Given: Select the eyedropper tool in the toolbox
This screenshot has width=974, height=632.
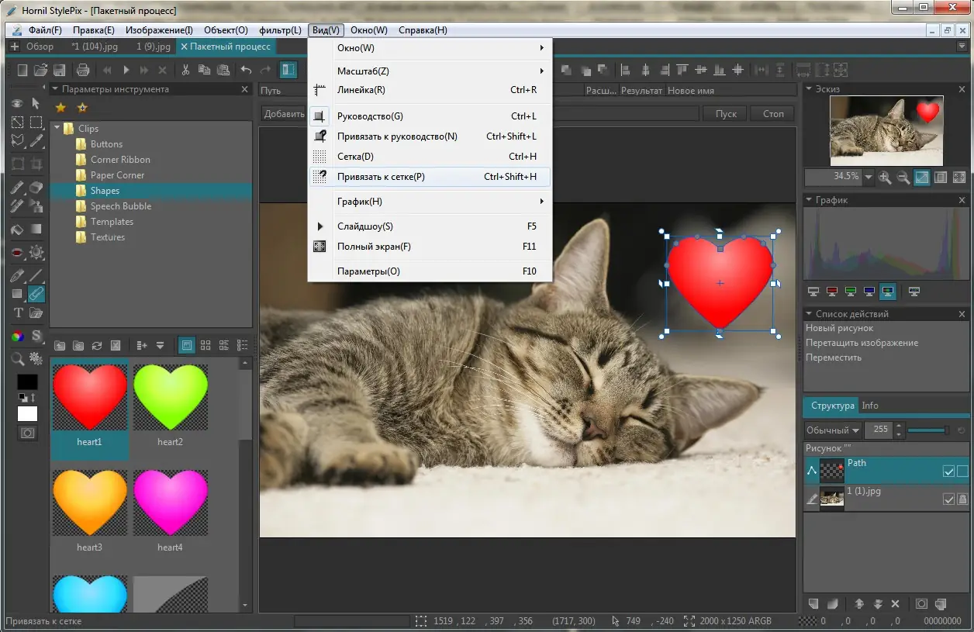Looking at the screenshot, I should click(36, 140).
